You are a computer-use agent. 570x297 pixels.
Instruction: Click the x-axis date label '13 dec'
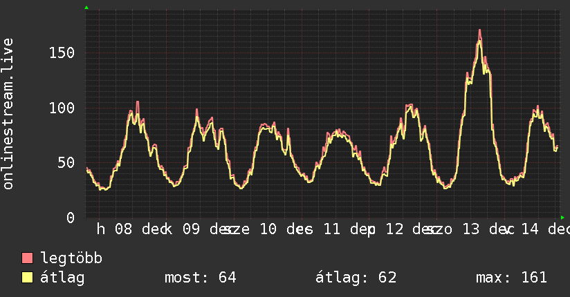tap(488, 229)
